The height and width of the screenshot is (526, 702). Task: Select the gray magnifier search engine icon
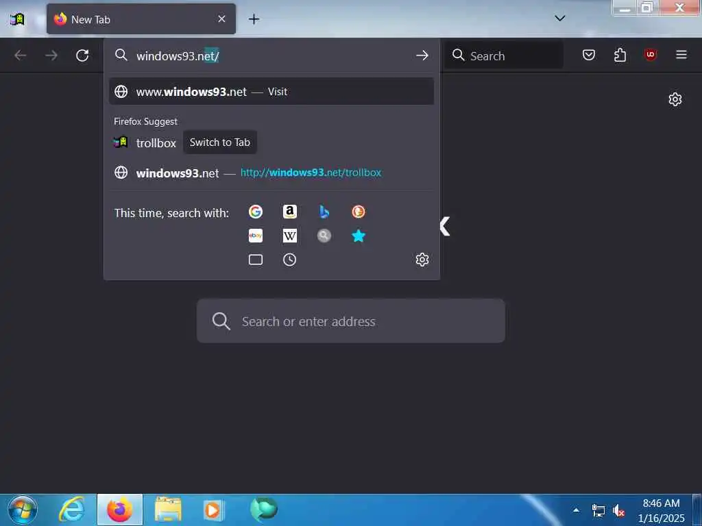tap(324, 236)
